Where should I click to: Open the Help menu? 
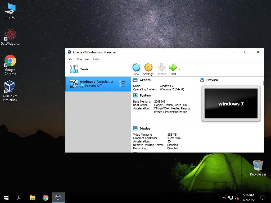coord(96,59)
